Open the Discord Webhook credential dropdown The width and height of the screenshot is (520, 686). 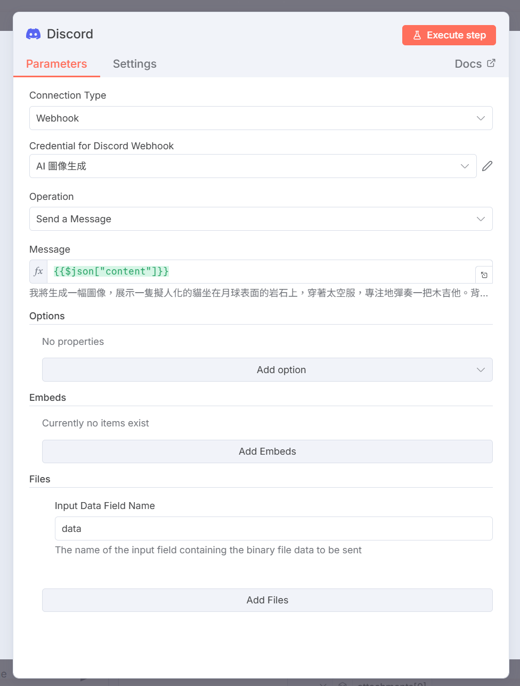253,166
